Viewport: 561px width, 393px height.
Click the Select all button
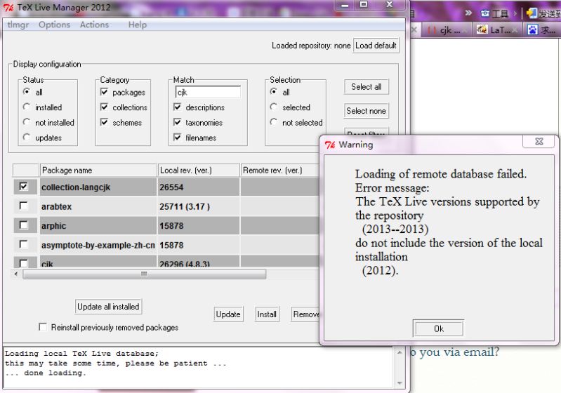[366, 87]
